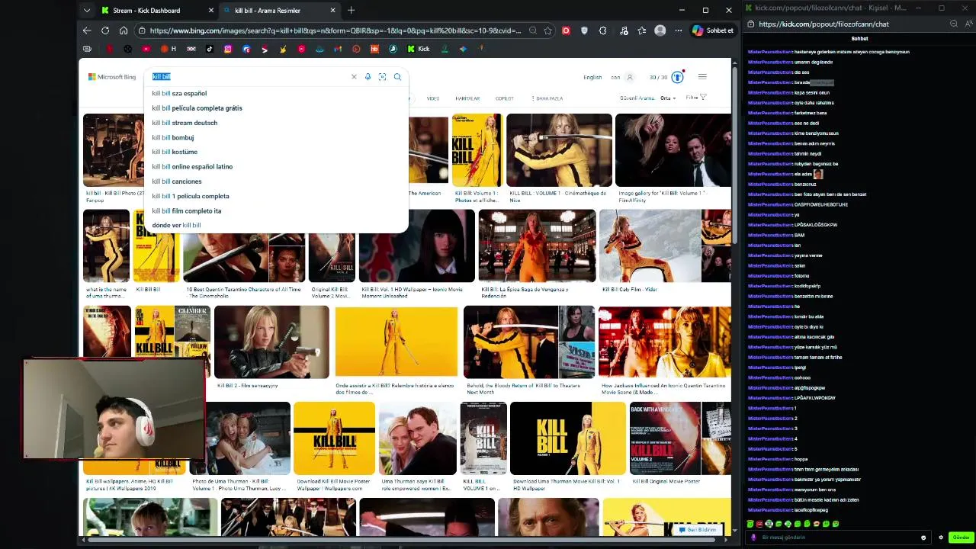The image size is (976, 549).
Task: Choose suggestion kill bill canciones
Action: click(x=276, y=181)
